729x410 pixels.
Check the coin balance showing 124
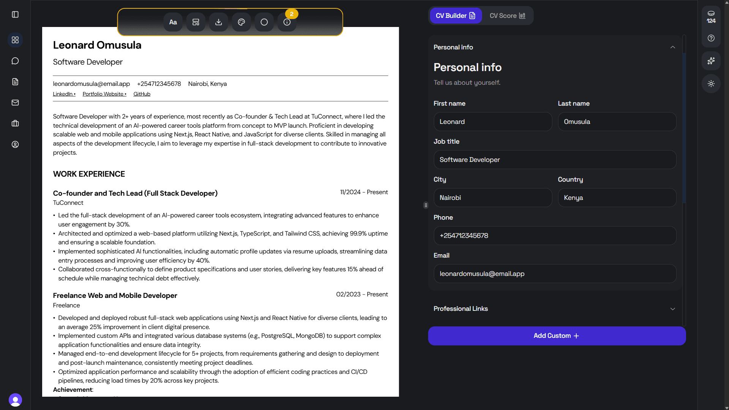pyautogui.click(x=711, y=17)
